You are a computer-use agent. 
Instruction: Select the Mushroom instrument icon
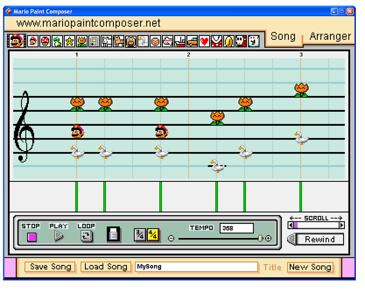point(45,42)
